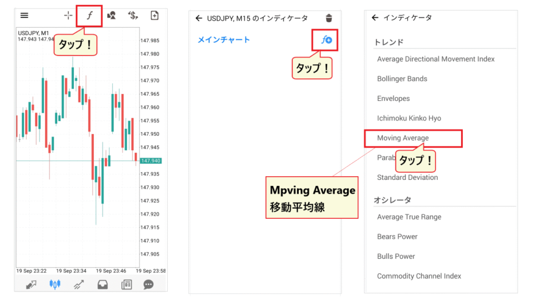Choose Bollinger Bands indicator
The width and height of the screenshot is (533, 305).
point(402,79)
